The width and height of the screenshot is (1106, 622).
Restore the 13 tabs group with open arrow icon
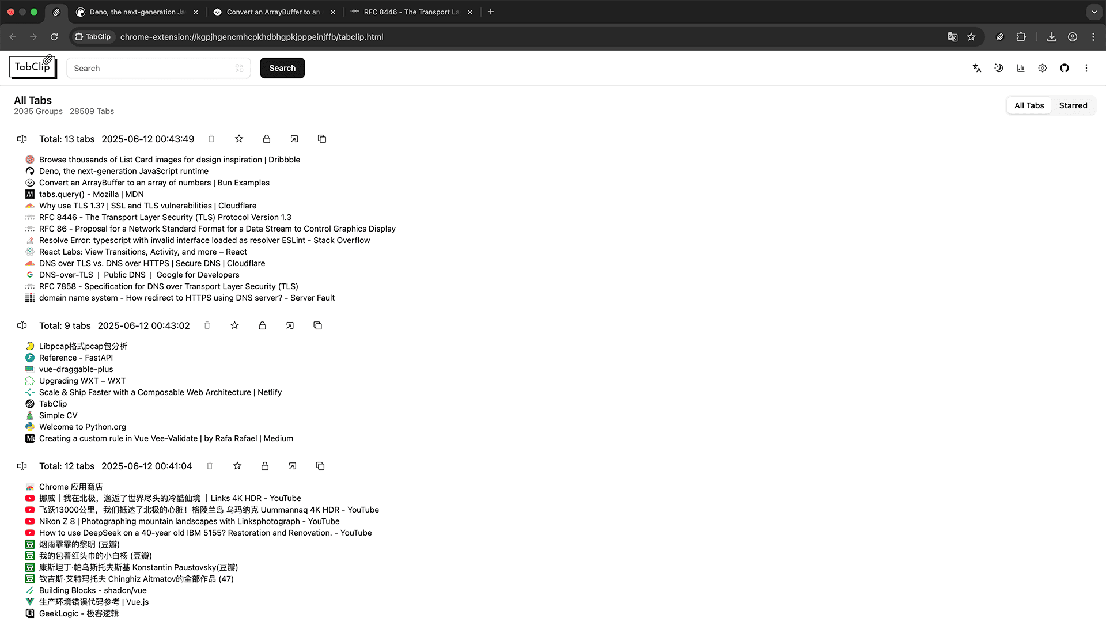[294, 139]
